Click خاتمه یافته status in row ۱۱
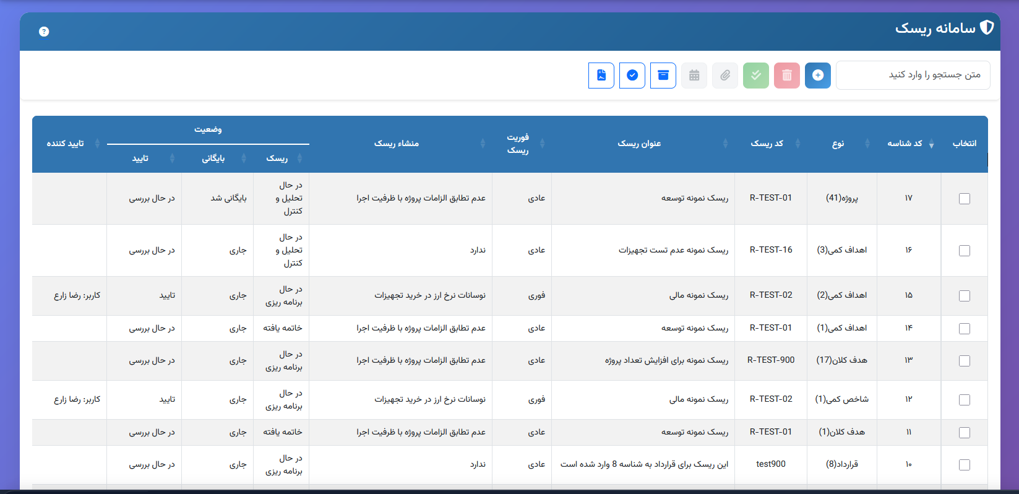 pos(283,432)
